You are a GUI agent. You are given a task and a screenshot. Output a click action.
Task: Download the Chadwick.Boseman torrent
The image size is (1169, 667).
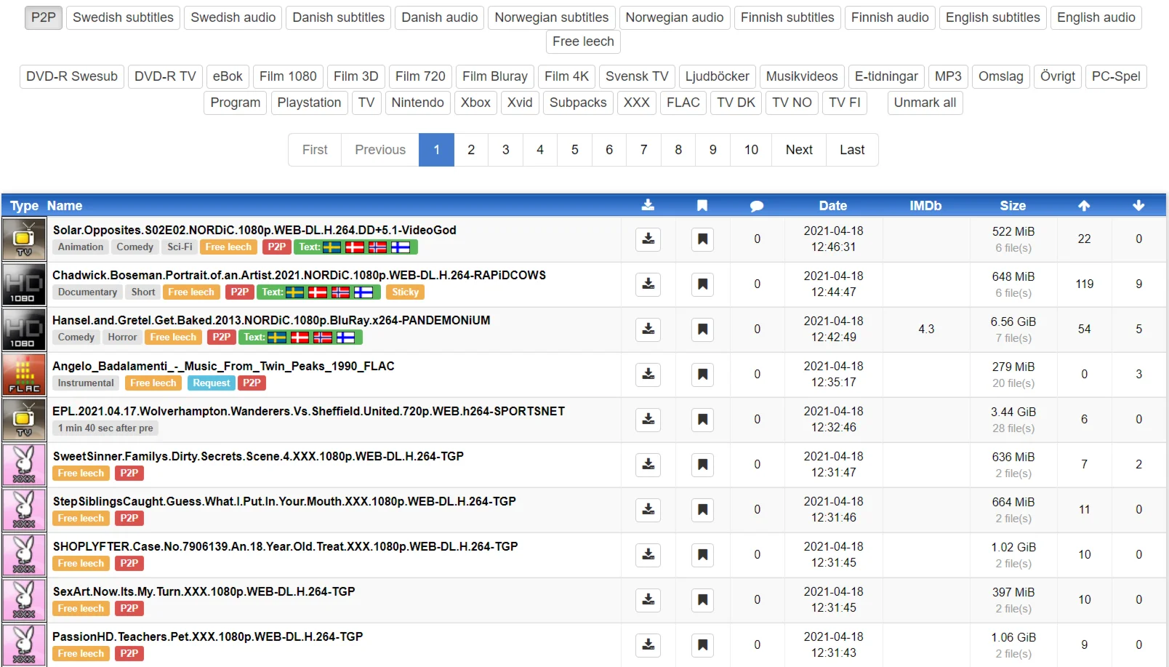coord(648,284)
